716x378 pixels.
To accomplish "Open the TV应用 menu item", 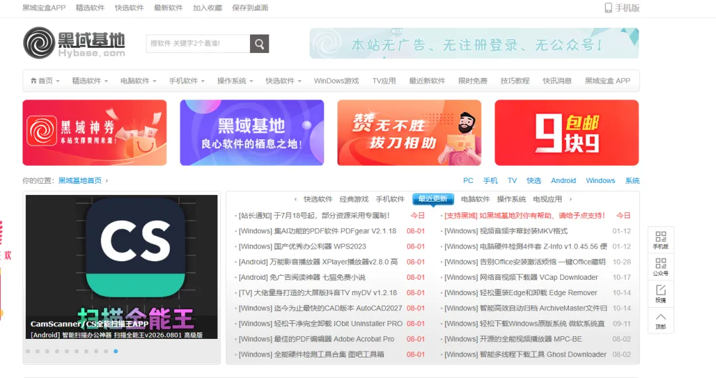I will coord(384,81).
